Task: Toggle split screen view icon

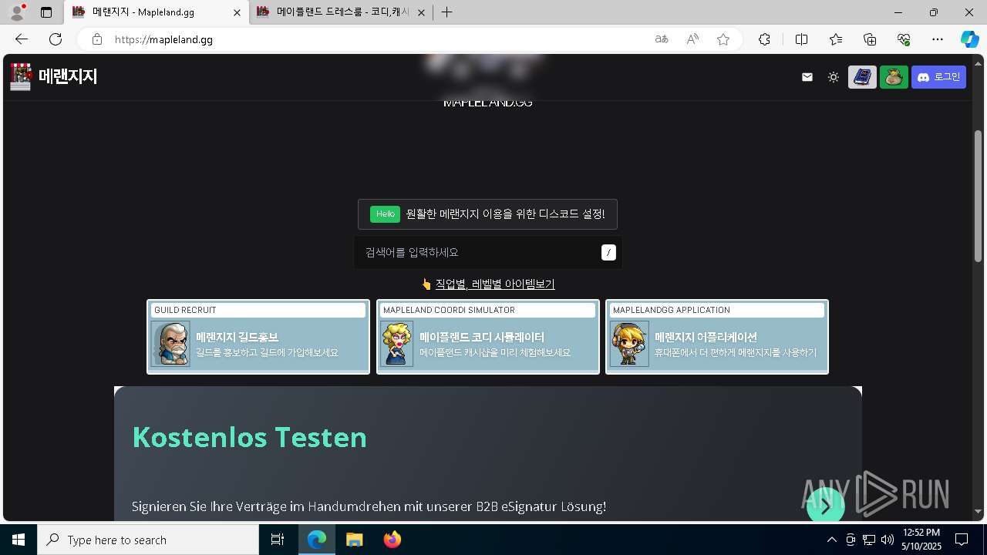Action: [801, 39]
